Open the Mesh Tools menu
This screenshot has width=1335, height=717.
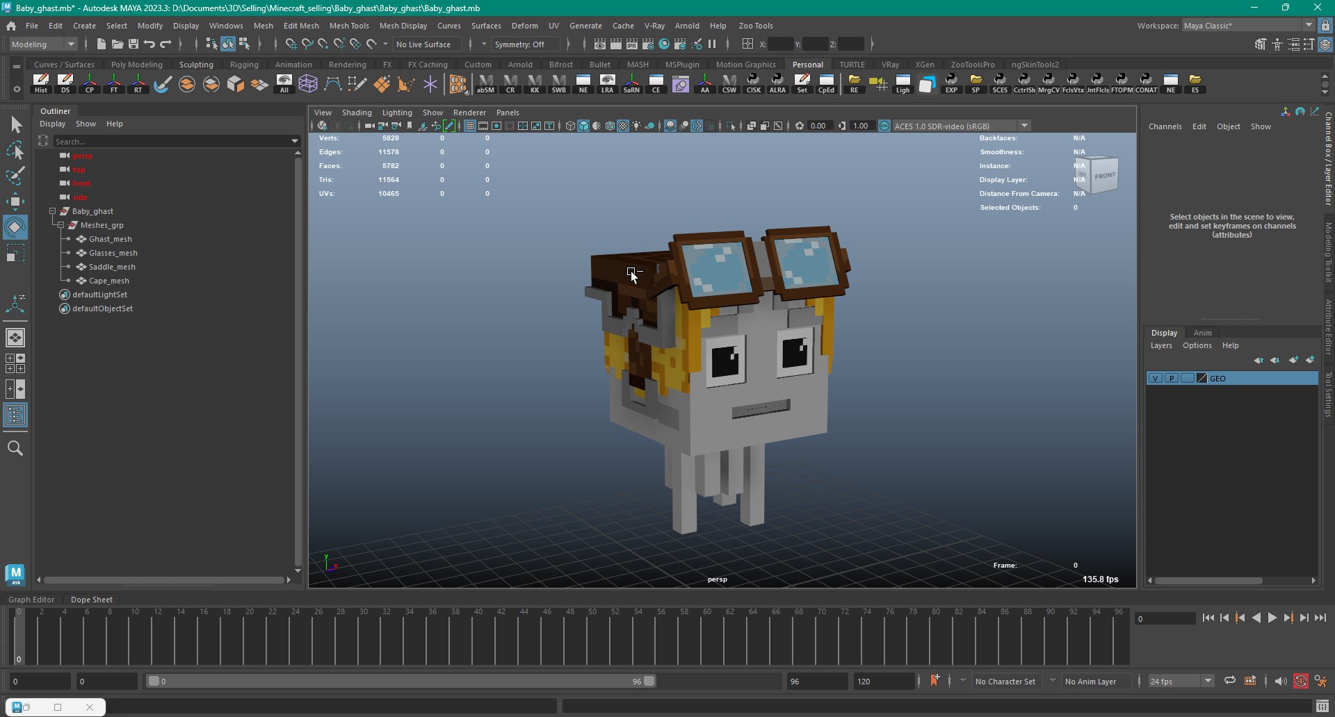[x=349, y=26]
